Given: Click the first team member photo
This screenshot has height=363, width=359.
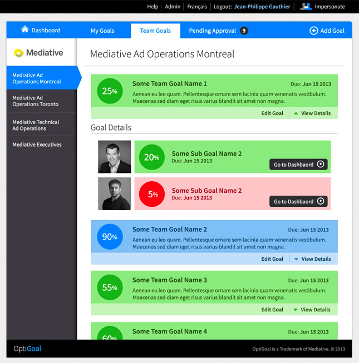Looking at the screenshot, I should click(115, 157).
